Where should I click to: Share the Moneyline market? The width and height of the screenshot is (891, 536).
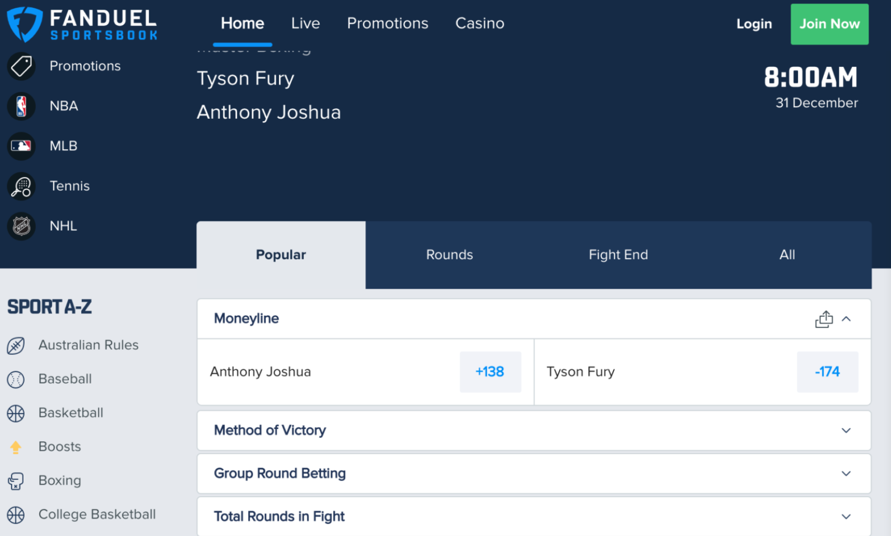point(824,319)
